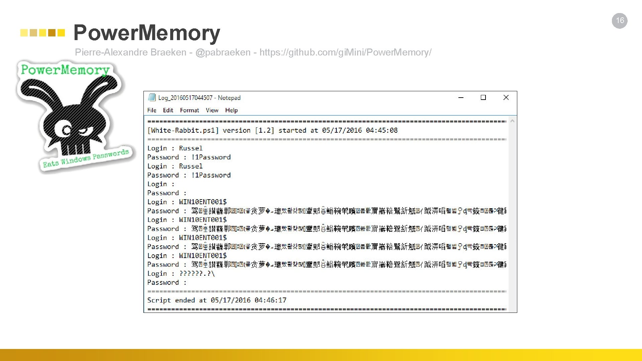The height and width of the screenshot is (361, 642).
Task: Close the Notepad log window
Action: pos(506,97)
